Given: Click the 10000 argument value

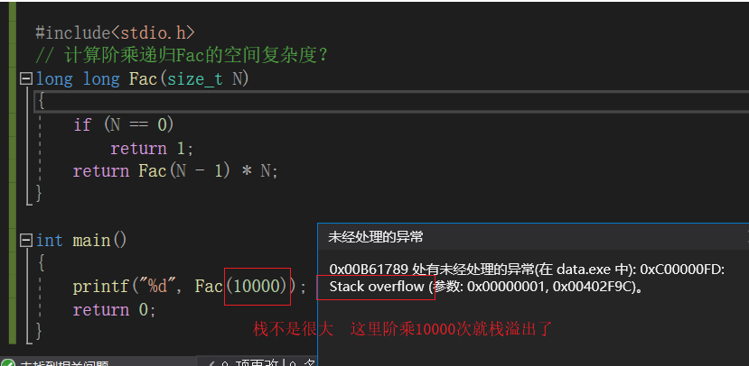Looking at the screenshot, I should point(257,286).
